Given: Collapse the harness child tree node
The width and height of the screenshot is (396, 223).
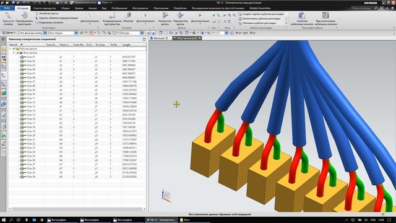Looking at the screenshot, I should coord(14,53).
